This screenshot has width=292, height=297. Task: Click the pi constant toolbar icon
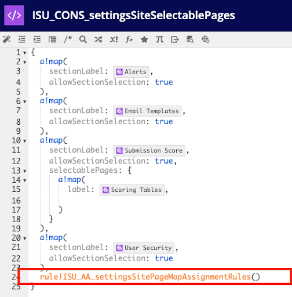[159, 39]
